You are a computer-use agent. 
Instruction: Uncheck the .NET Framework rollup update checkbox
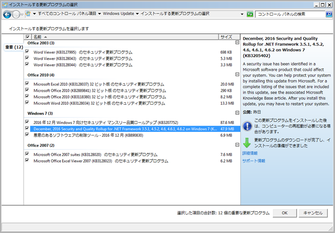click(27, 128)
